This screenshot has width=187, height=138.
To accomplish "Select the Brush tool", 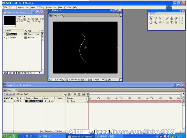I will (167, 18).
